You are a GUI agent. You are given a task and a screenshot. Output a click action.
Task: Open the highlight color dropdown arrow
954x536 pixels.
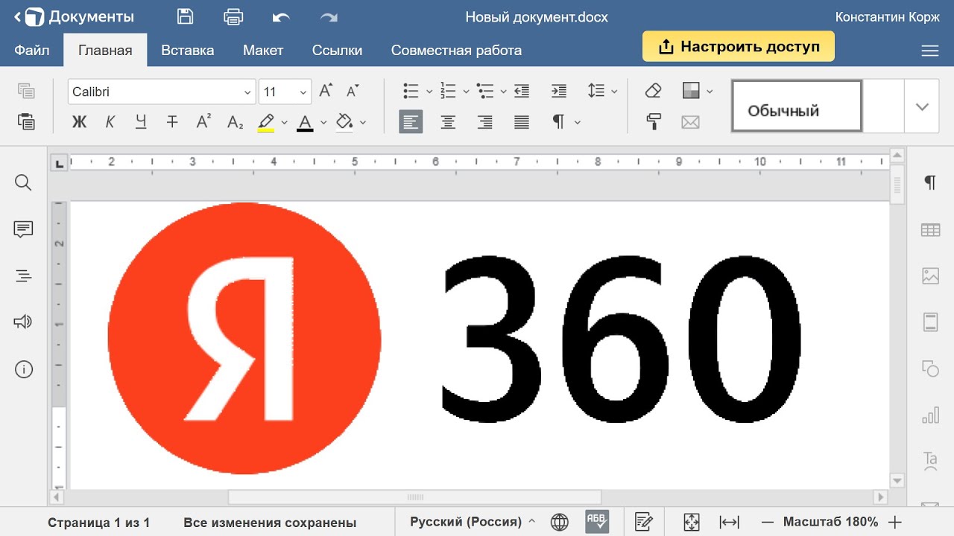click(x=284, y=122)
